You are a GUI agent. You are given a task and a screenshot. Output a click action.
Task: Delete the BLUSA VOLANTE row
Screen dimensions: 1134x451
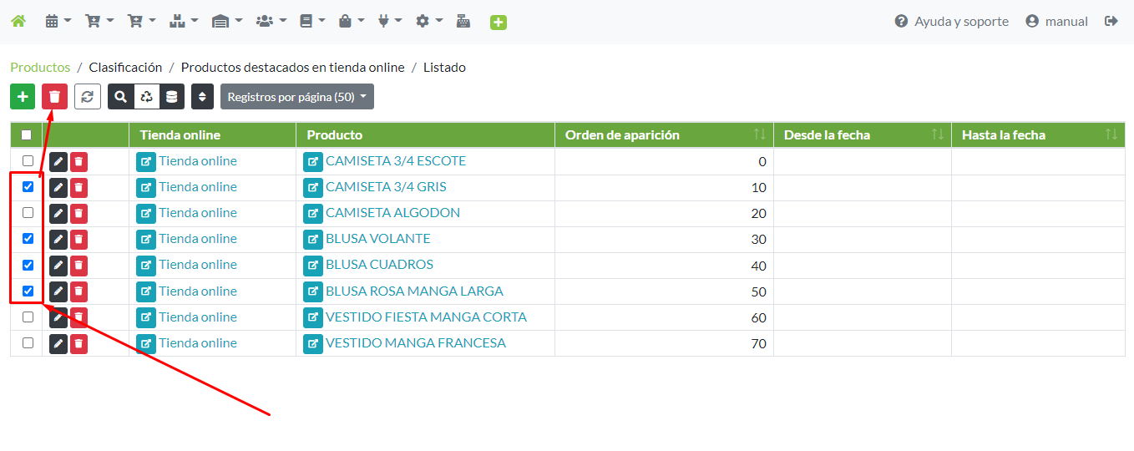tap(78, 239)
